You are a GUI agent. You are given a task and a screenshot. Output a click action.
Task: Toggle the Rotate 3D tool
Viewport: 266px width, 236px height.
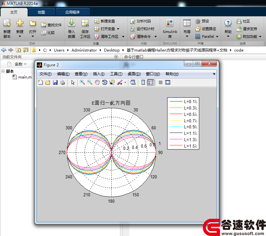pyautogui.click(x=105, y=82)
